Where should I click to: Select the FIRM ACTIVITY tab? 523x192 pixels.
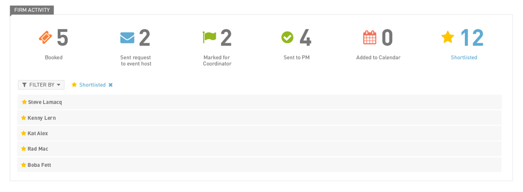pos(31,10)
